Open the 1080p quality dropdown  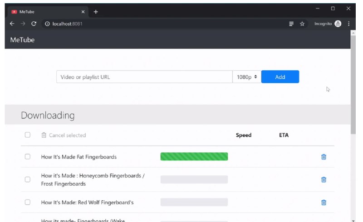click(247, 77)
